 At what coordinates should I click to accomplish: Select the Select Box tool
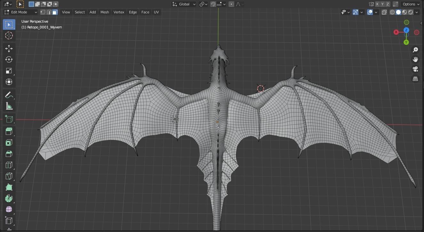pos(9,25)
